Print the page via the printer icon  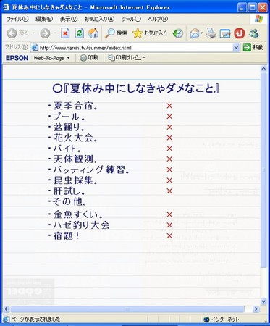pos(211,33)
